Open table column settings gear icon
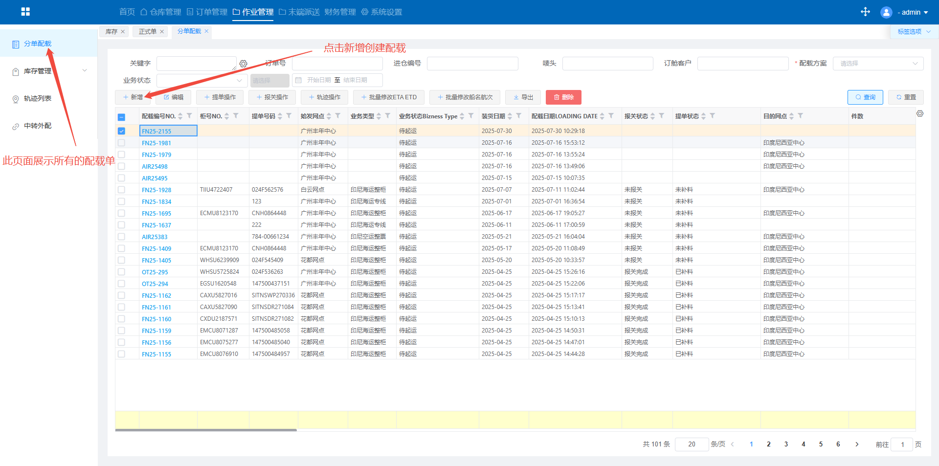Screen dimensions: 939x466 (919, 113)
